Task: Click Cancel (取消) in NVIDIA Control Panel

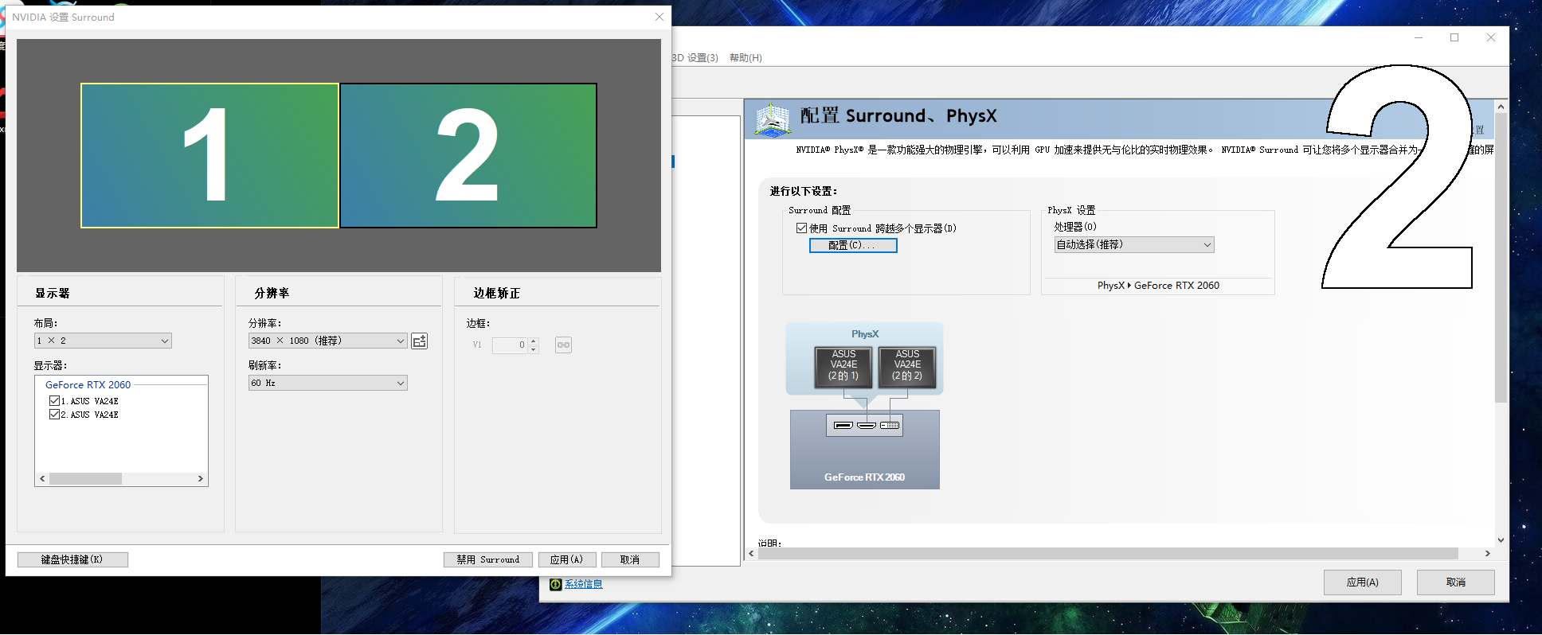Action: click(1455, 582)
